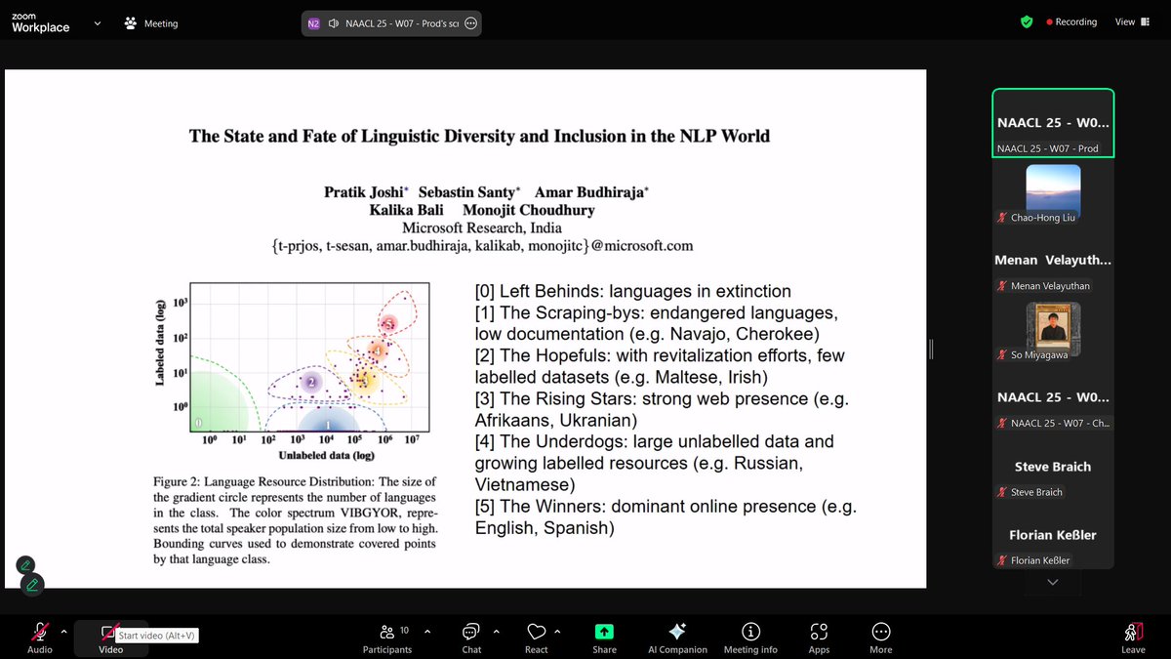Click Menan Velayuthan's muted microphone icon
The width and height of the screenshot is (1171, 659).
click(x=1002, y=286)
